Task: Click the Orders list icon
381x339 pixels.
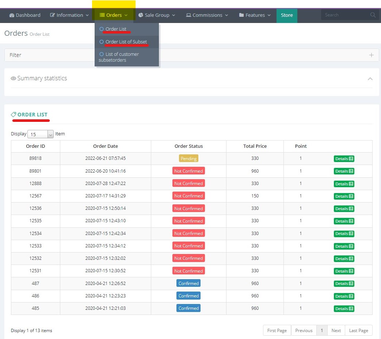Action: point(102,15)
